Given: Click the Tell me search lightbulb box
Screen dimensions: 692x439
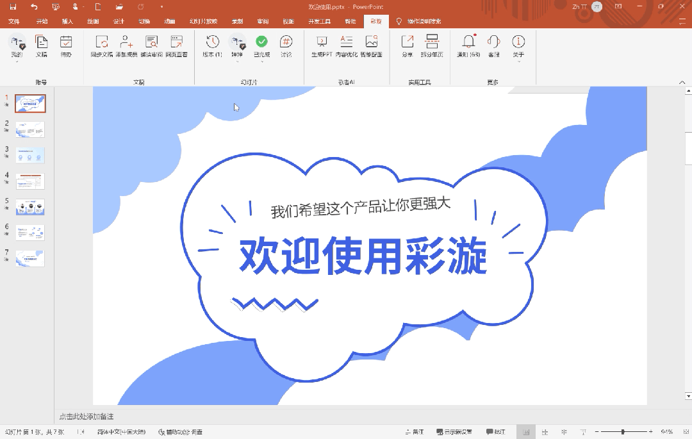Looking at the screenshot, I should click(x=419, y=21).
